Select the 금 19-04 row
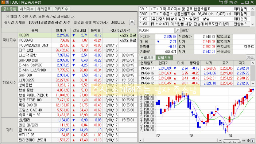Viewport: 256px width, 144px height. [77, 130]
